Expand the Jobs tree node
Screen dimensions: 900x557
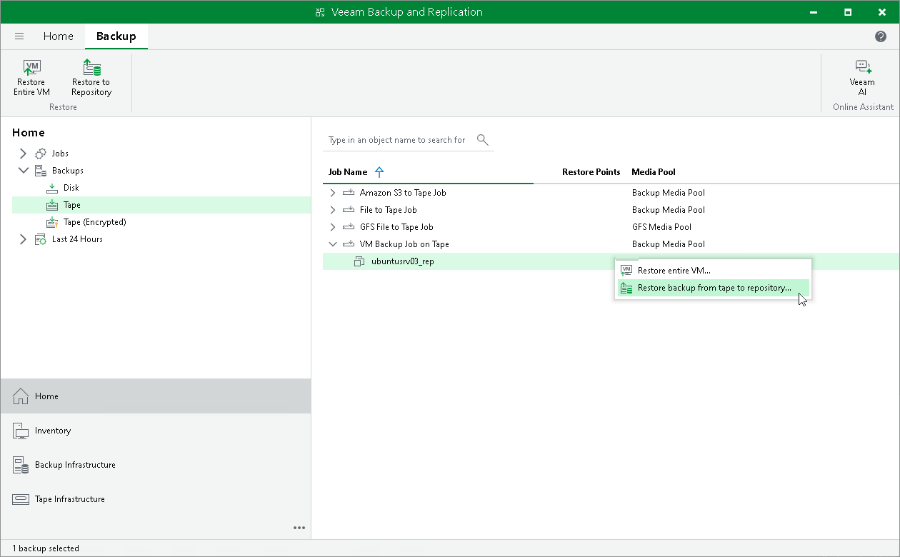(23, 153)
